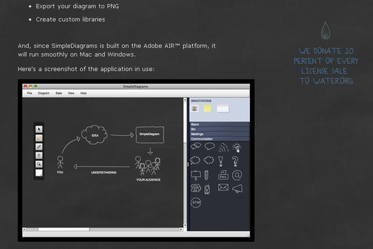Pick the @ sign symbol
Screen dimensions: 373x249
(x=237, y=175)
